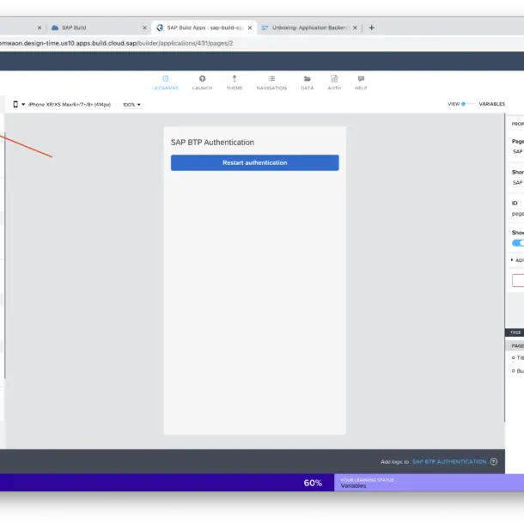Click the red-outlined button in the properties panel
Viewport: 524px width, 524px height.
(x=518, y=280)
